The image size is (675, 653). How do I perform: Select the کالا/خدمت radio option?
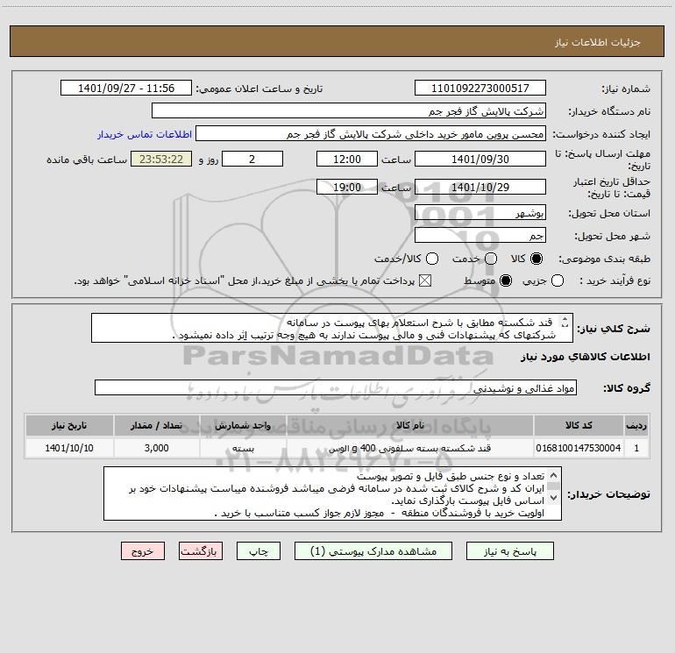click(432, 259)
